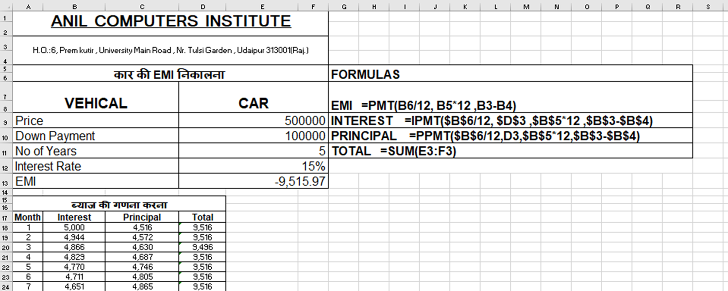Select column header E
The image size is (728, 291).
click(262, 7)
